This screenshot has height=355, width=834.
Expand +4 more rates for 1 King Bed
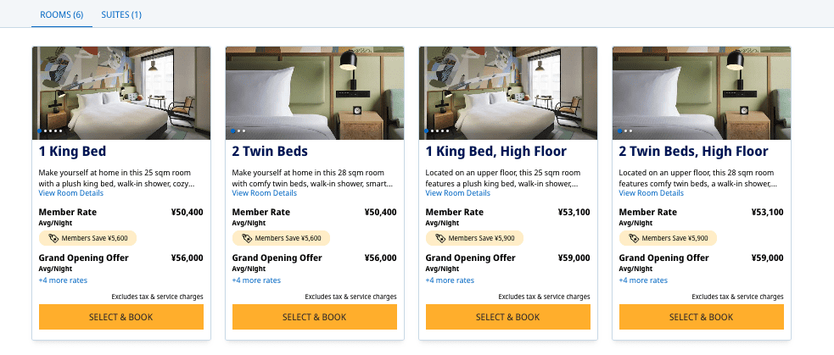click(x=63, y=280)
